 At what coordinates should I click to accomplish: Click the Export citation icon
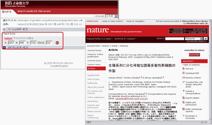183,98
